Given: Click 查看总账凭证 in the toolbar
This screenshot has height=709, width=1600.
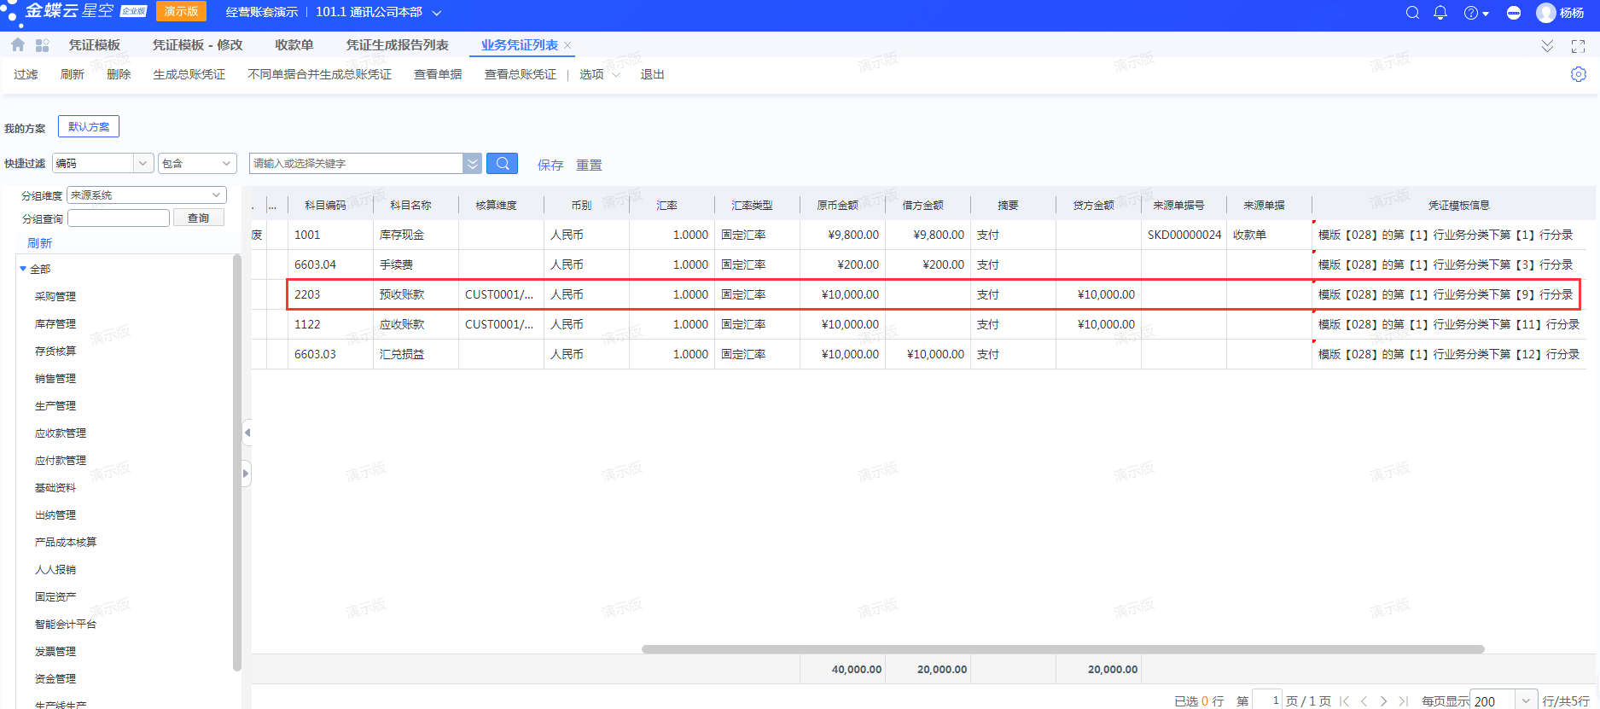Looking at the screenshot, I should click(520, 74).
